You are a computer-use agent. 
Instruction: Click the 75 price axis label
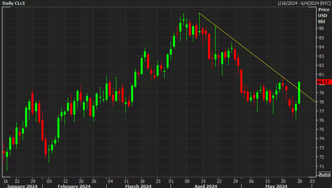(x=321, y=129)
